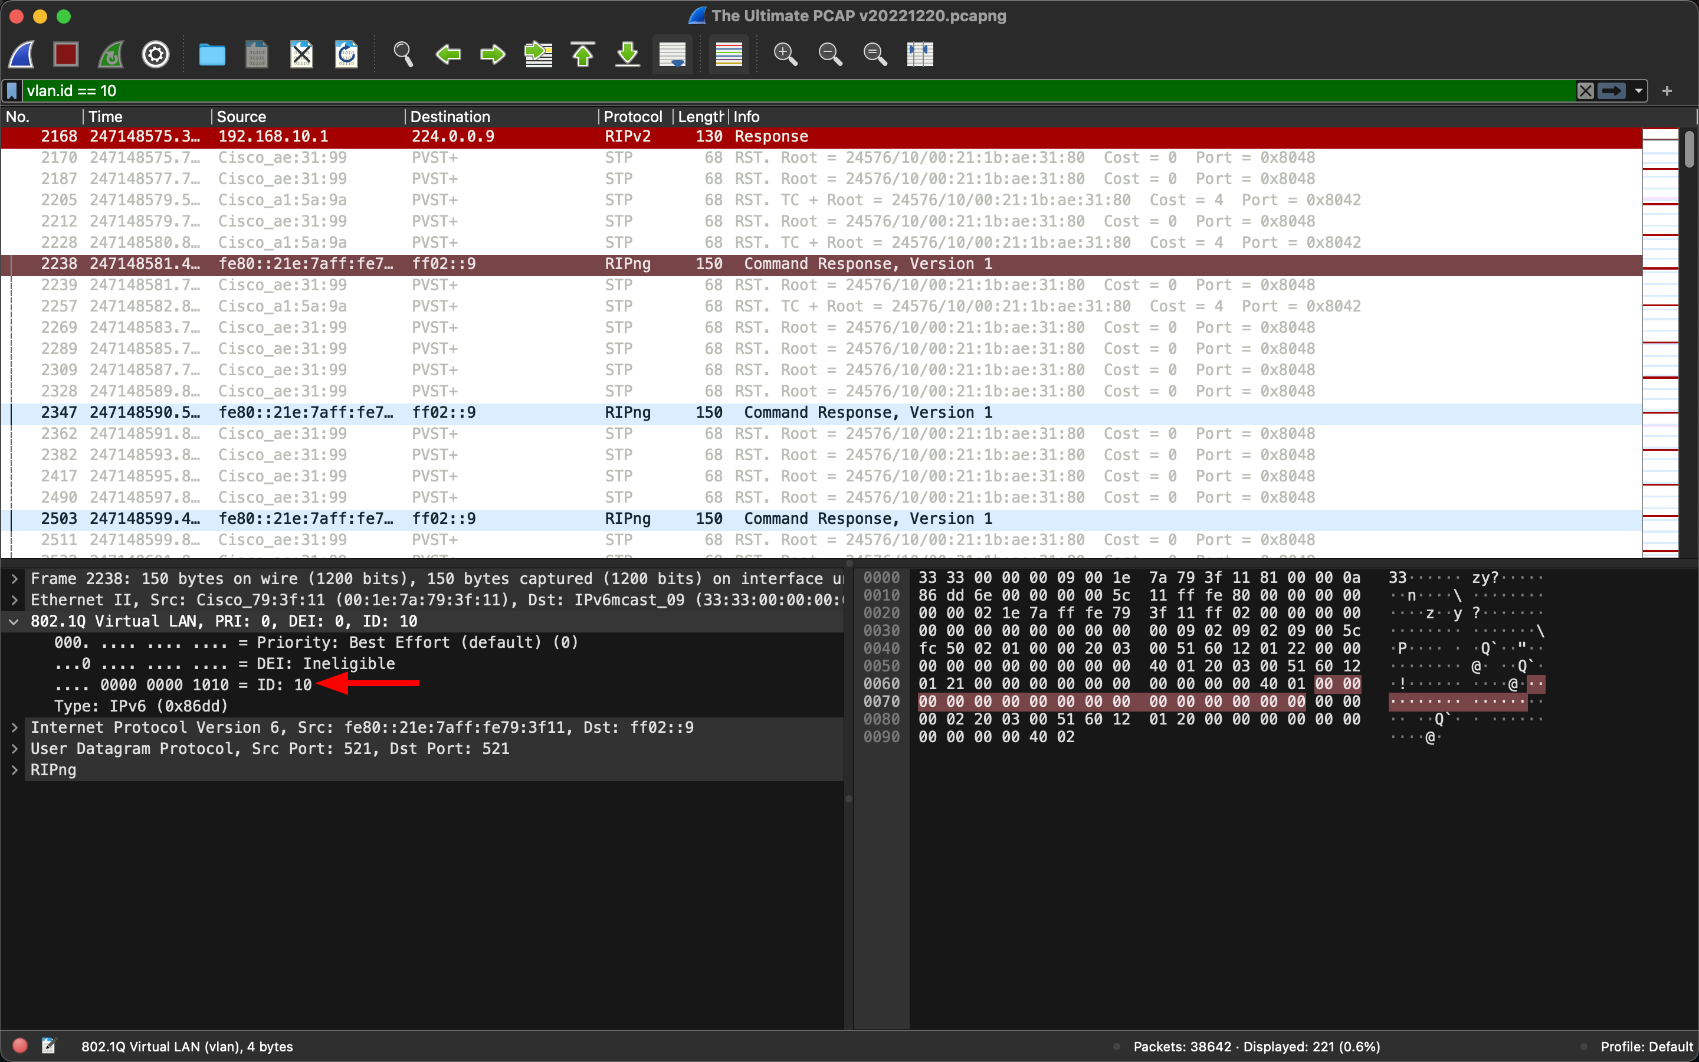Go back in packet history
Image resolution: width=1699 pixels, height=1062 pixels.
(448, 54)
